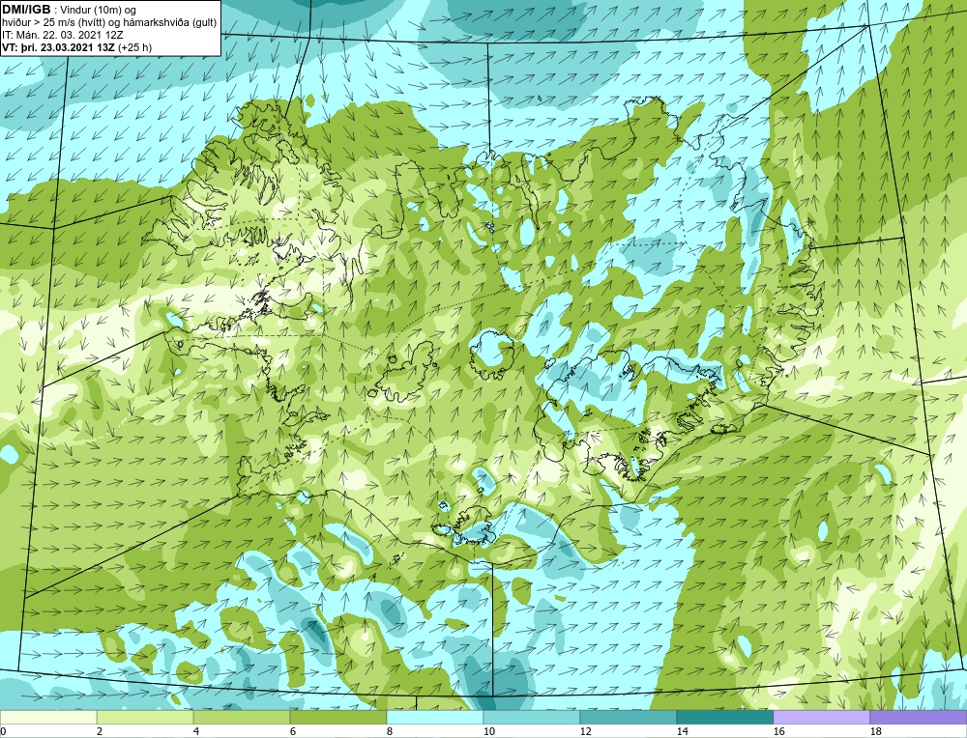
Task: Click the legend scale value 2
Action: point(100,731)
